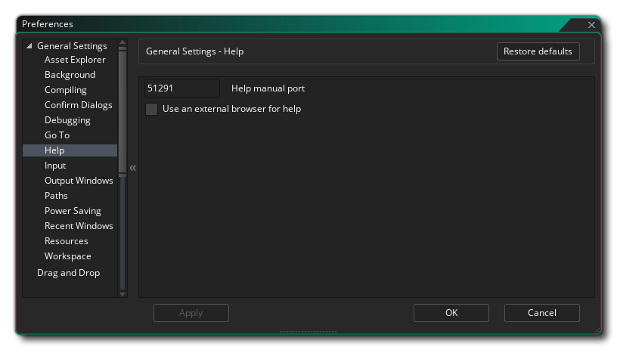Select Debugging preferences
This screenshot has width=617, height=350.
coord(67,120)
